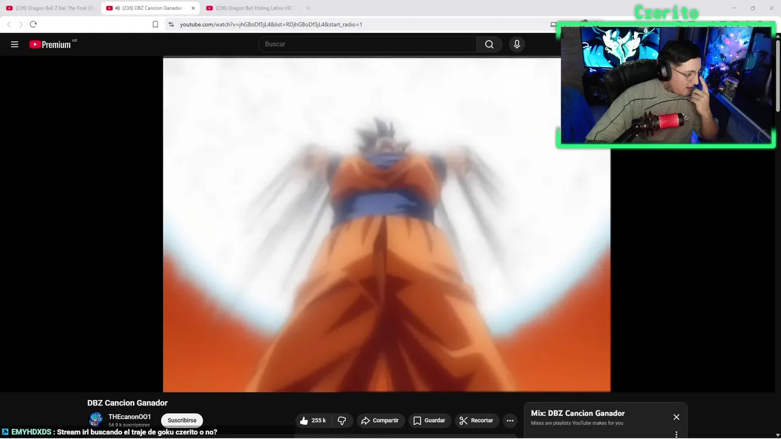781x439 pixels.
Task: Start voice search with the microphone
Action: point(517,44)
